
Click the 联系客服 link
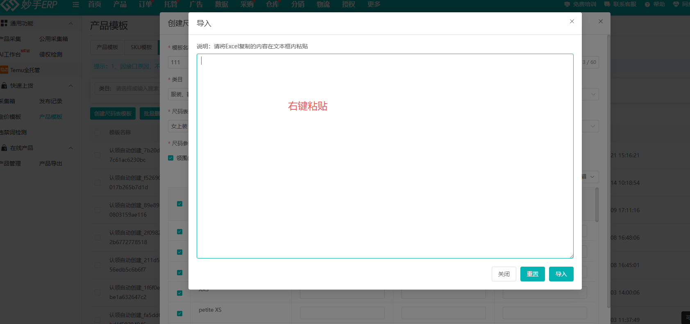pos(620,5)
